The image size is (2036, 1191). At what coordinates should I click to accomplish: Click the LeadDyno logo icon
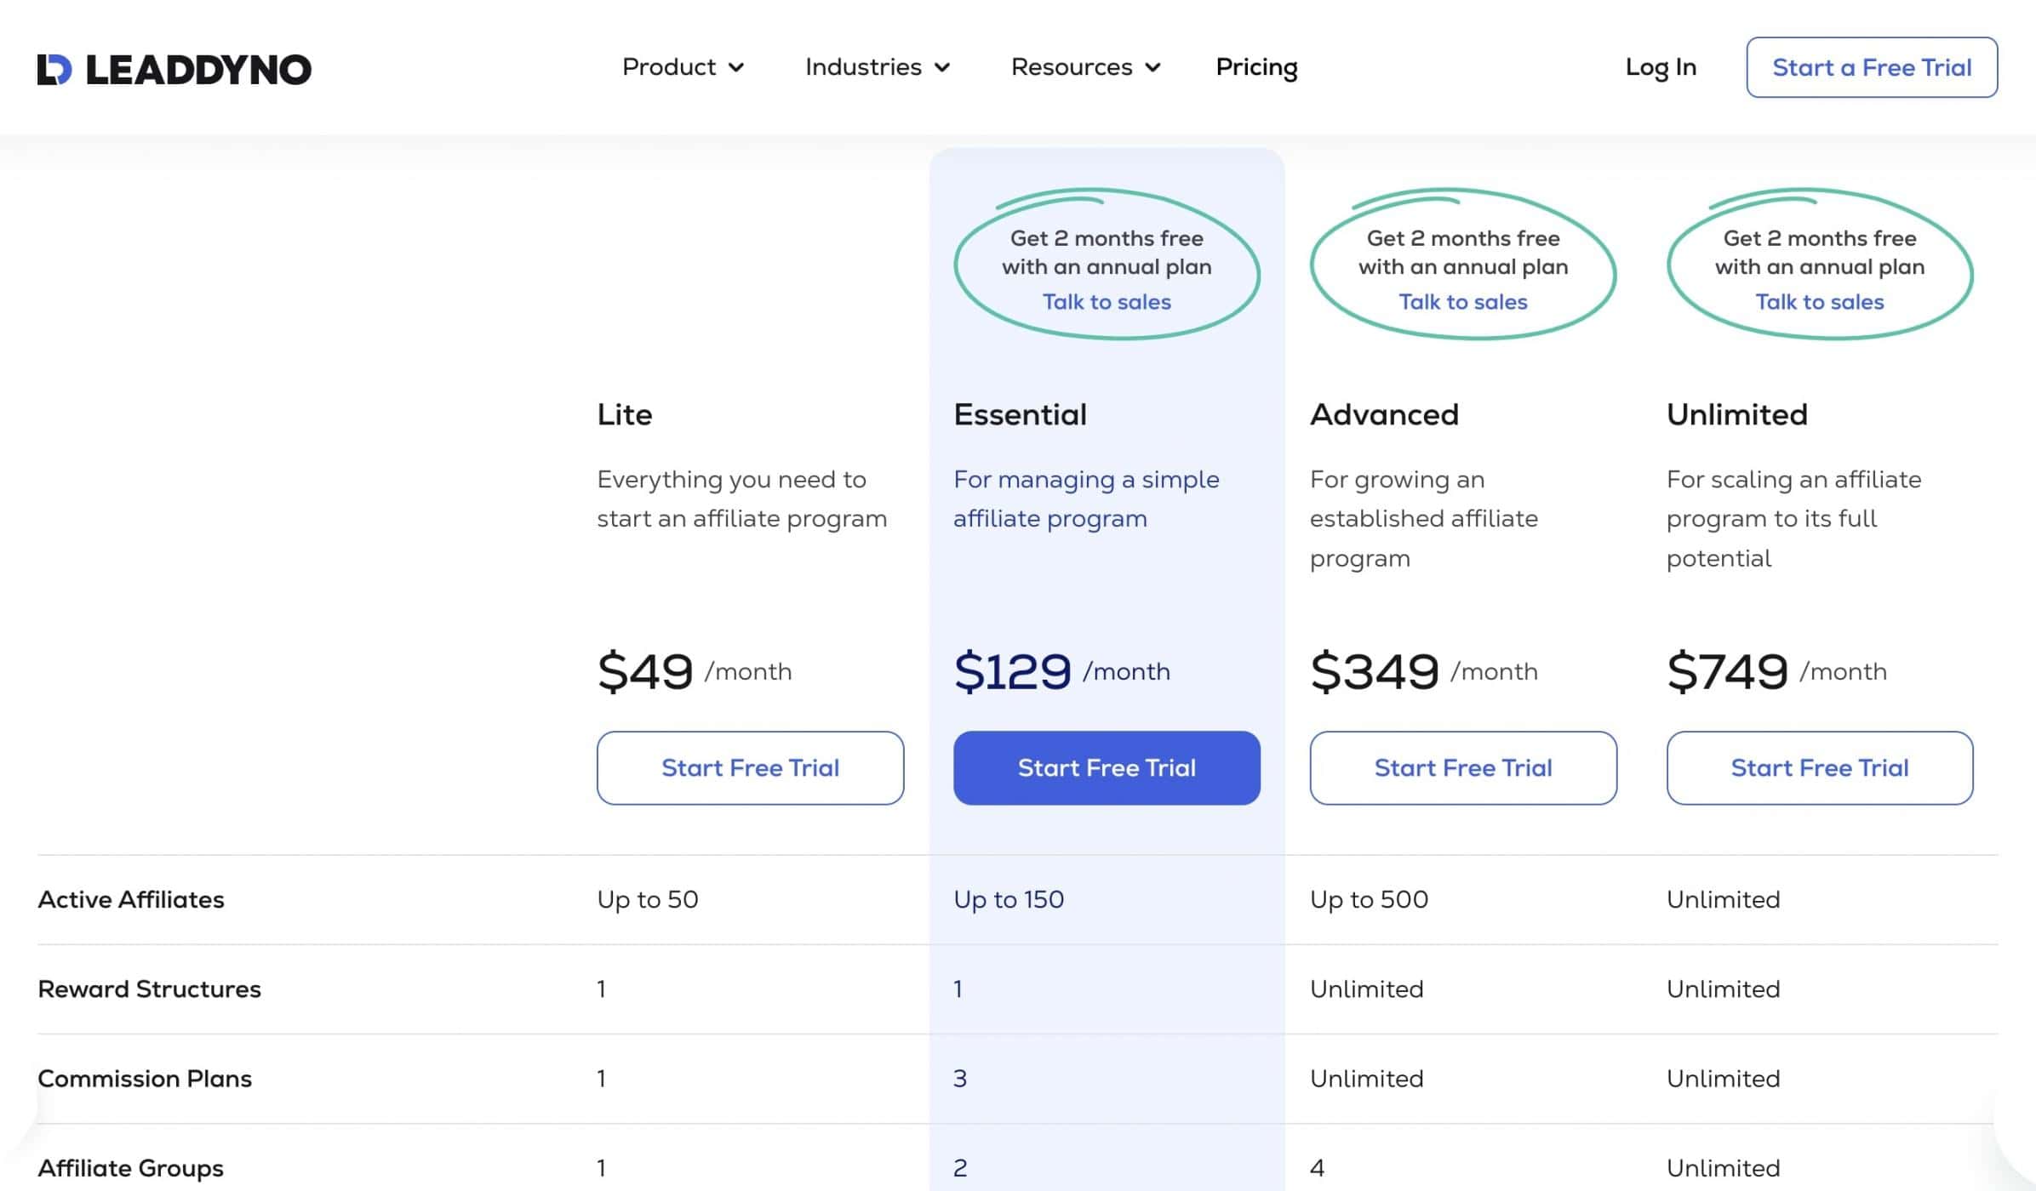pos(54,69)
